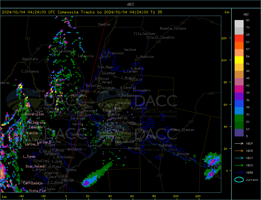Screen dimensions: 261x200
Task: Click the 'Potrerillos' white place label
Action: (34, 114)
